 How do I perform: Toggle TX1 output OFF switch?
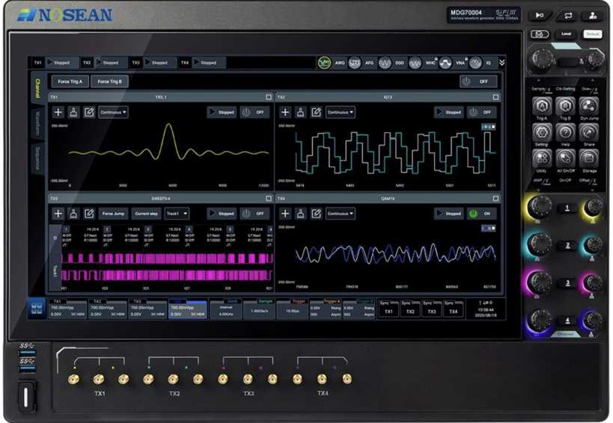254,112
